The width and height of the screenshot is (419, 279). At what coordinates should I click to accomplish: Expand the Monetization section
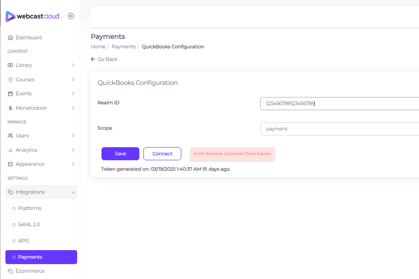pos(73,108)
